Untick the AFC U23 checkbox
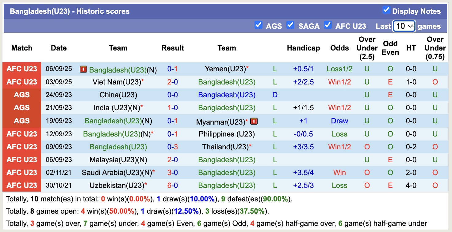The width and height of the screenshot is (452, 232). point(328,25)
